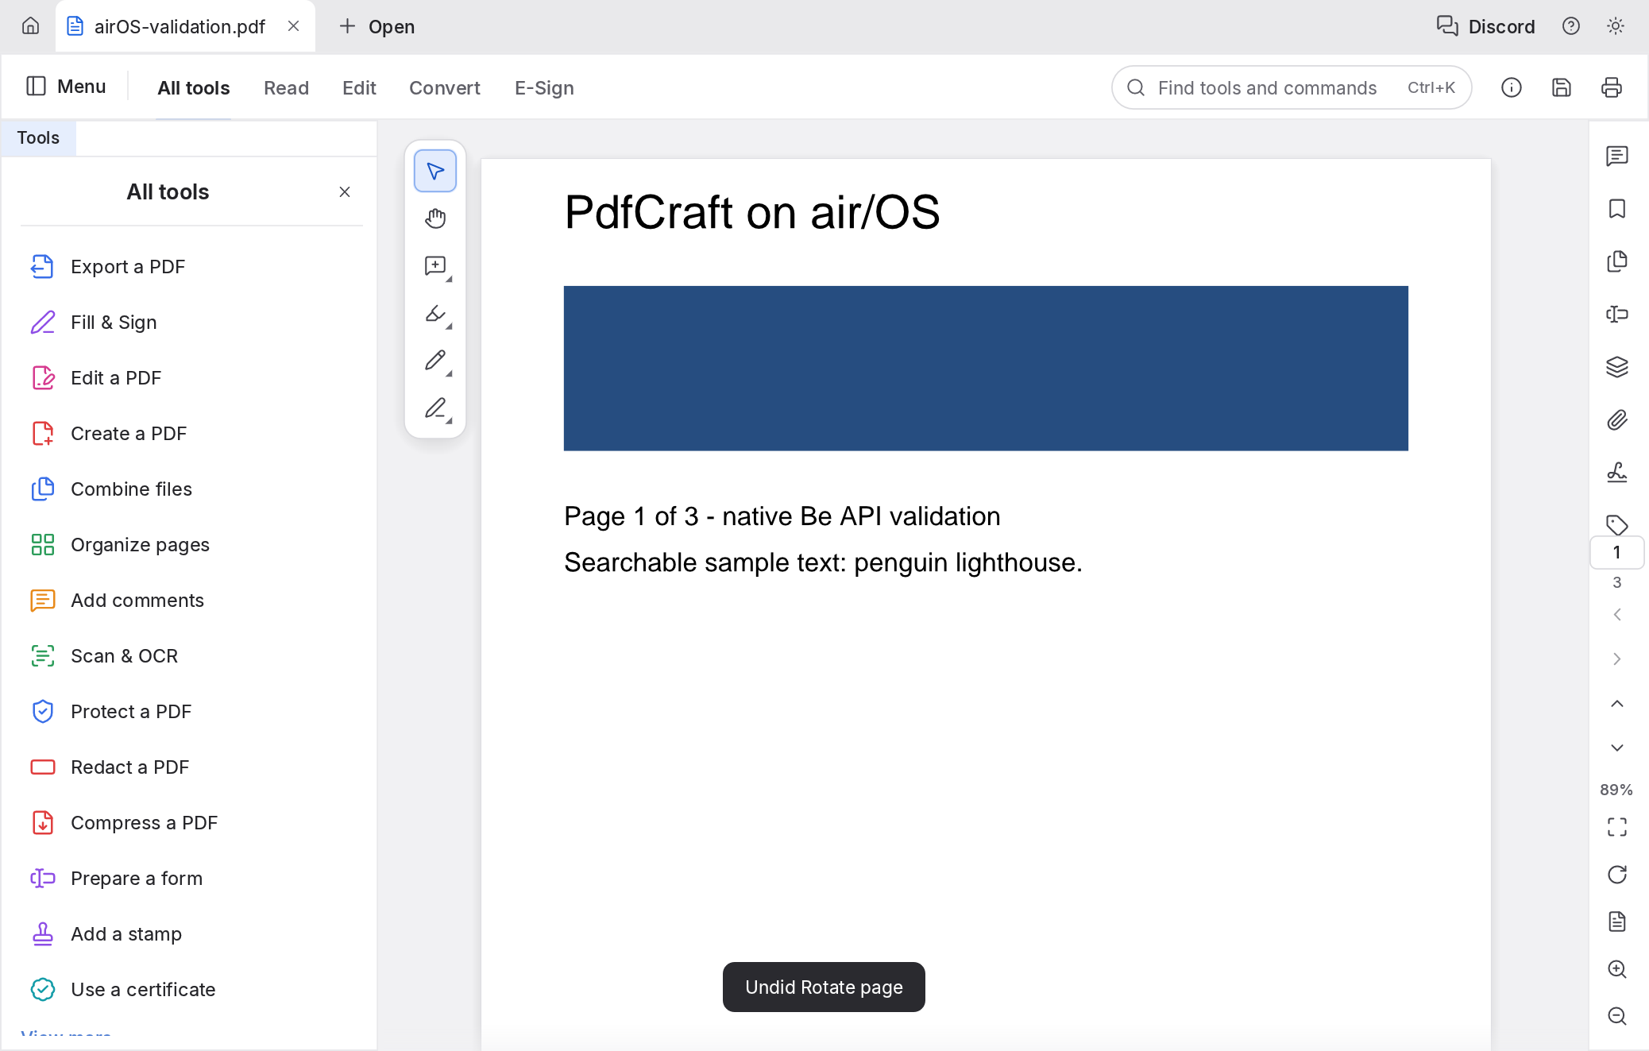Viewport: 1649px width, 1051px height.
Task: Open the tags panel
Action: click(x=1616, y=524)
